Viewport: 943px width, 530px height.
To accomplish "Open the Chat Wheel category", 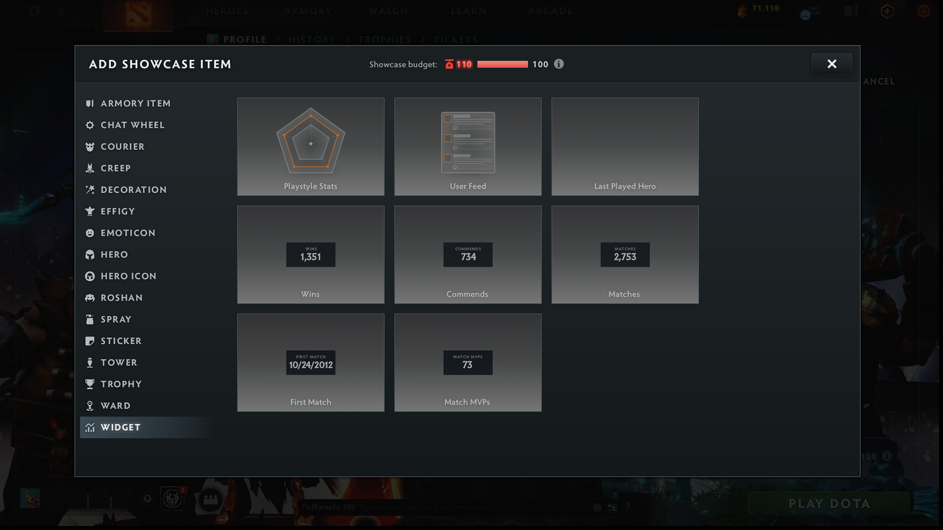I will (147, 125).
